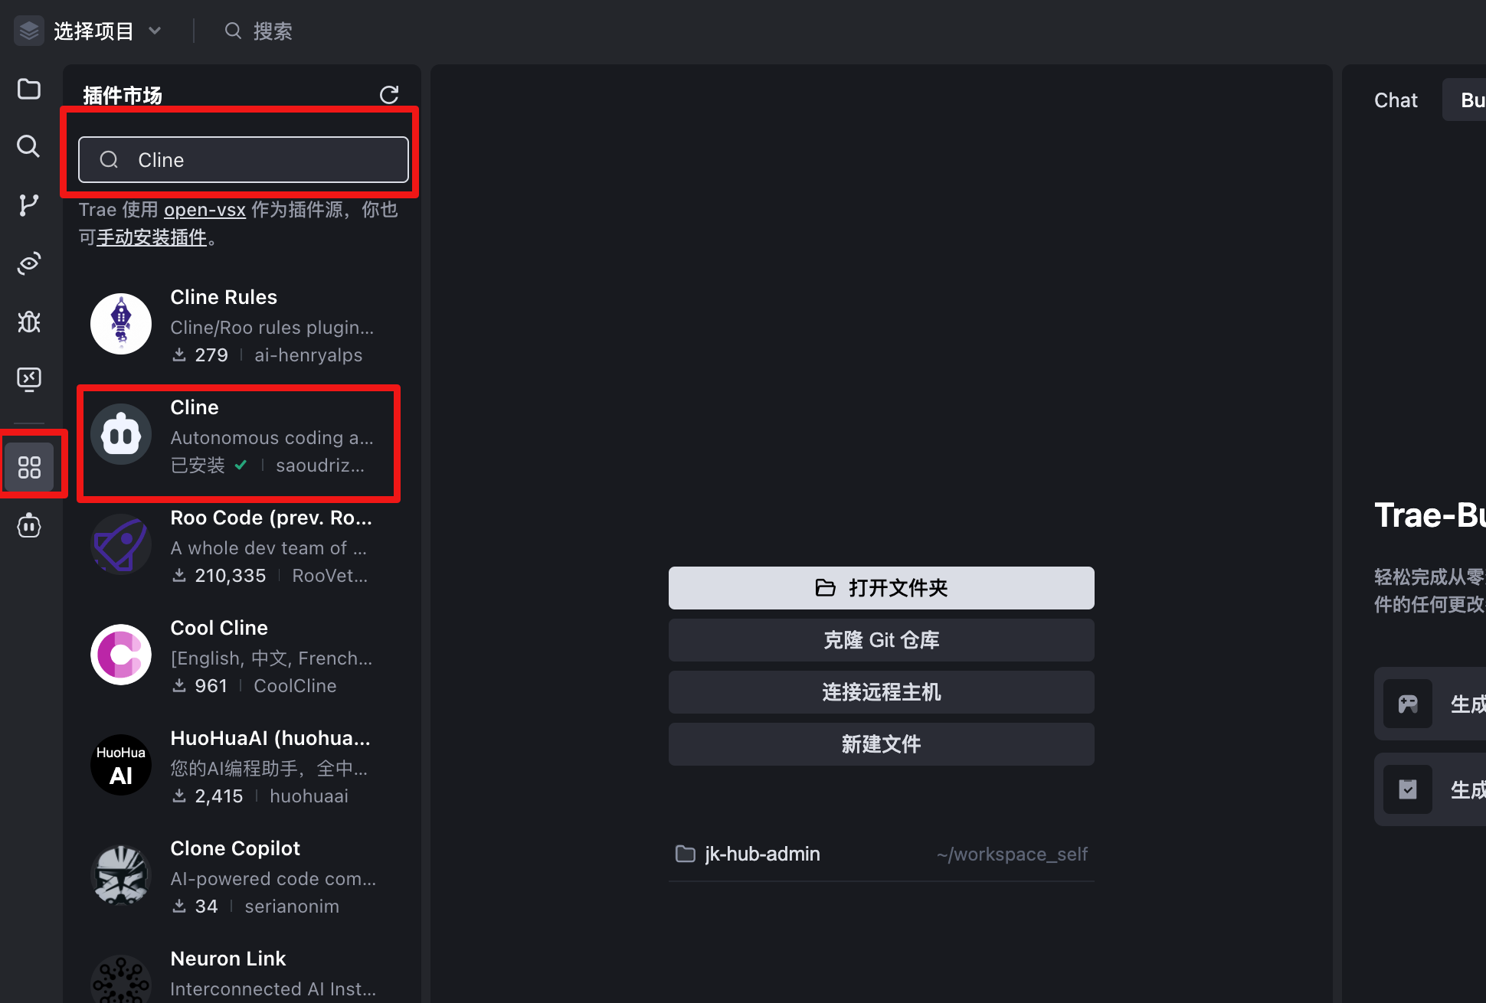Click the Cline search input field
Image resolution: width=1486 pixels, height=1003 pixels.
click(x=243, y=159)
